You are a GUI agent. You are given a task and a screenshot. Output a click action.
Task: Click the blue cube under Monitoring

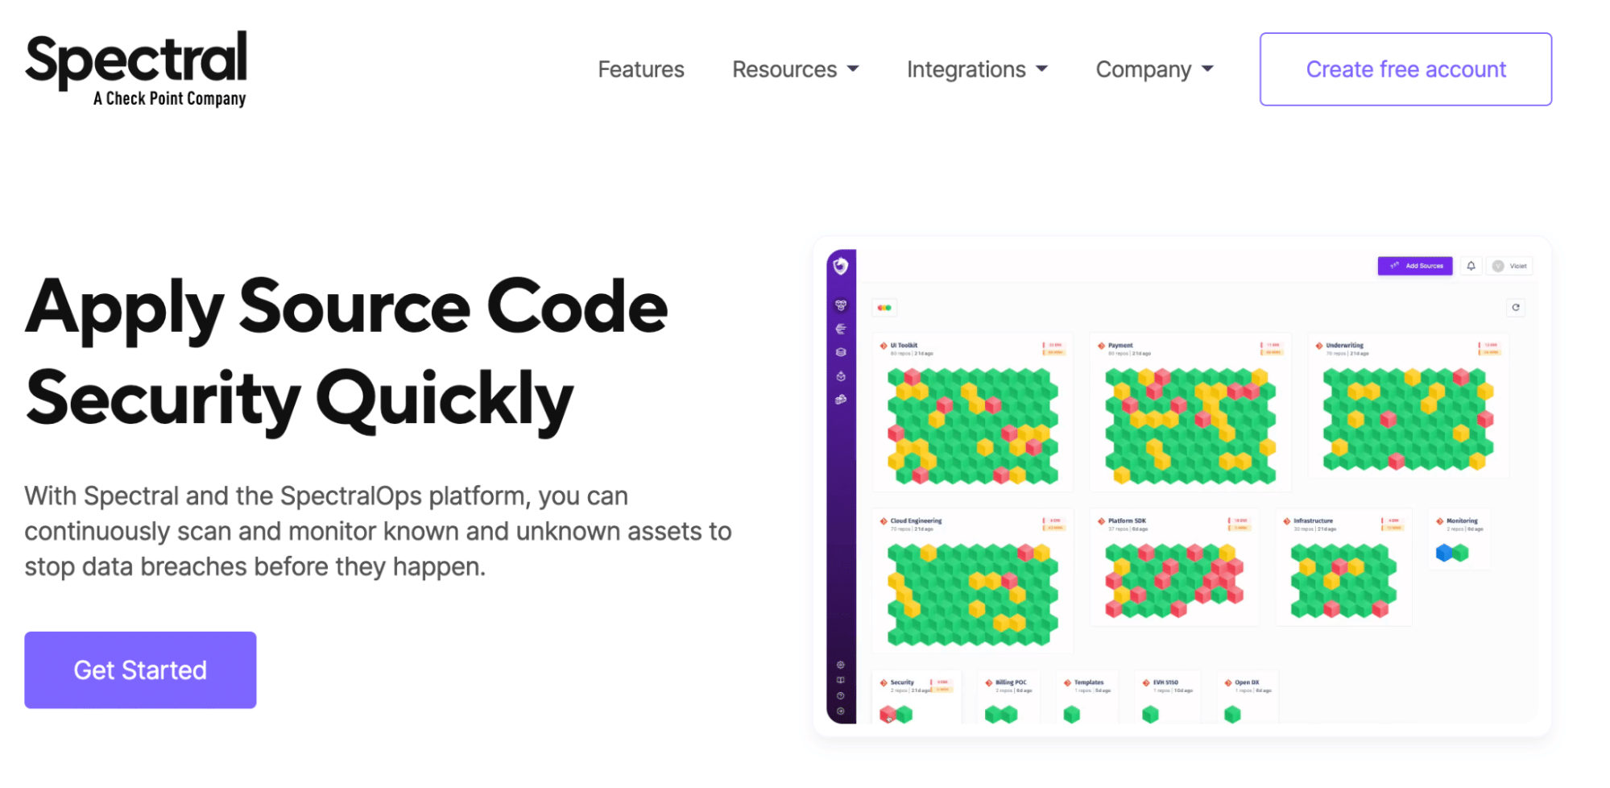point(1444,553)
